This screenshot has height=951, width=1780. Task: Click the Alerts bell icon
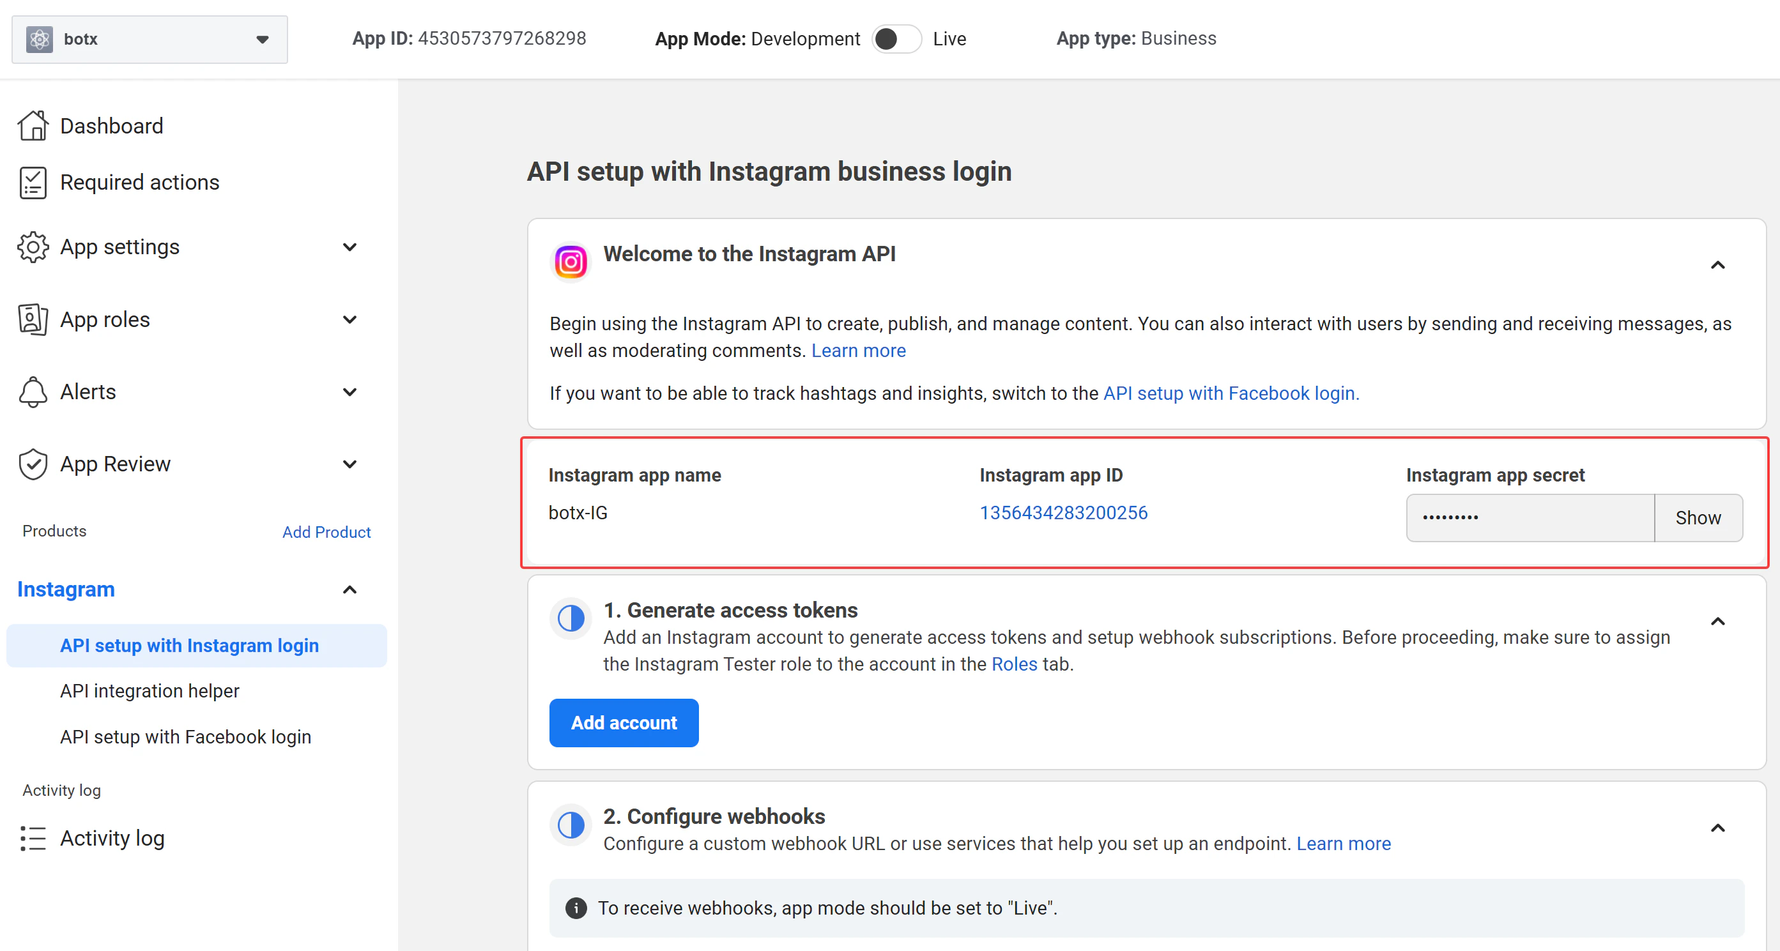(33, 392)
